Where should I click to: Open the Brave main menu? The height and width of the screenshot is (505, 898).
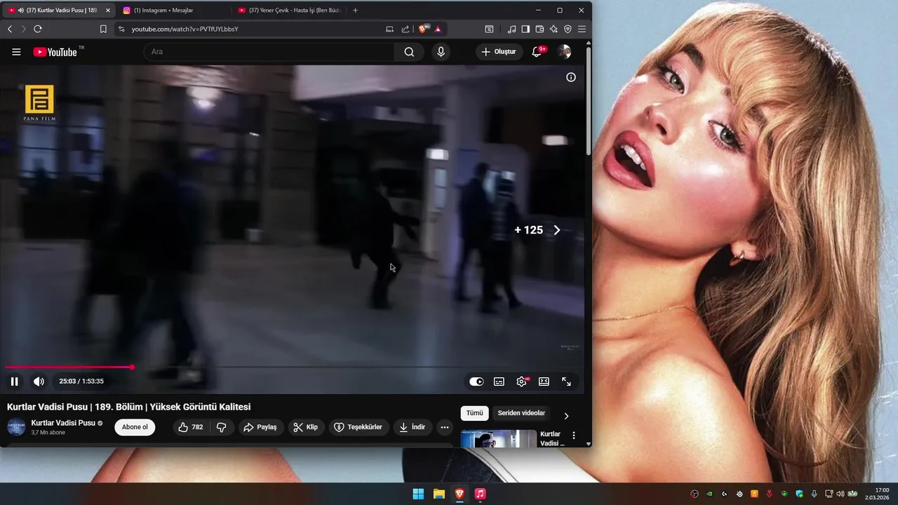click(x=582, y=29)
